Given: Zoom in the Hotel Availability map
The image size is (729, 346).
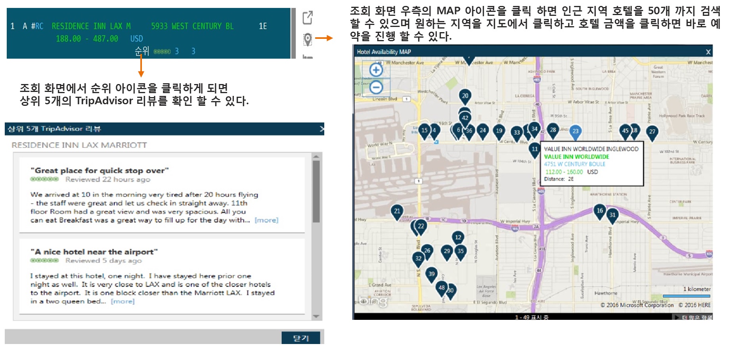Looking at the screenshot, I should [x=376, y=70].
